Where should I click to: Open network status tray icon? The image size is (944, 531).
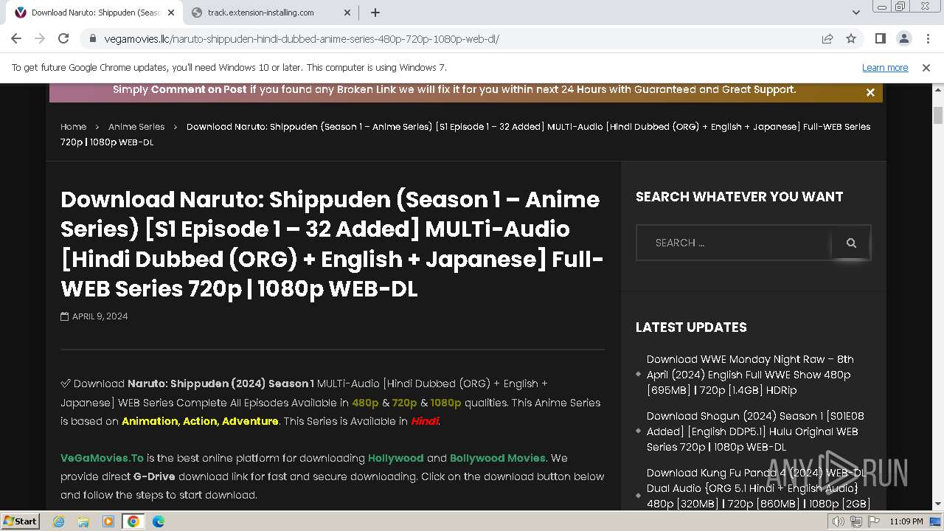(855, 521)
